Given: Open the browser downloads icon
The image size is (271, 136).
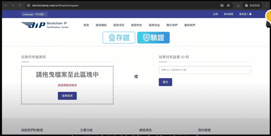Looking at the screenshot, I should pyautogui.click(x=238, y=6).
